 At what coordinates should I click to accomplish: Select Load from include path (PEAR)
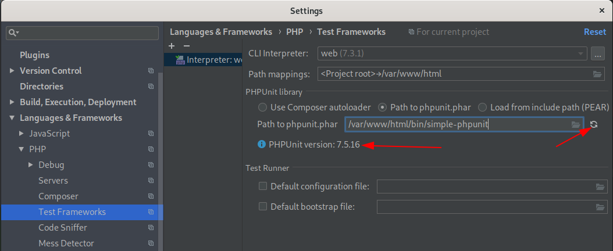click(482, 107)
